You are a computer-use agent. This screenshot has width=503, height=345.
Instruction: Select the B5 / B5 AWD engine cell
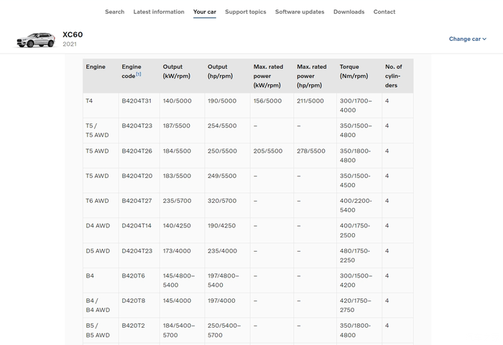[x=98, y=330]
